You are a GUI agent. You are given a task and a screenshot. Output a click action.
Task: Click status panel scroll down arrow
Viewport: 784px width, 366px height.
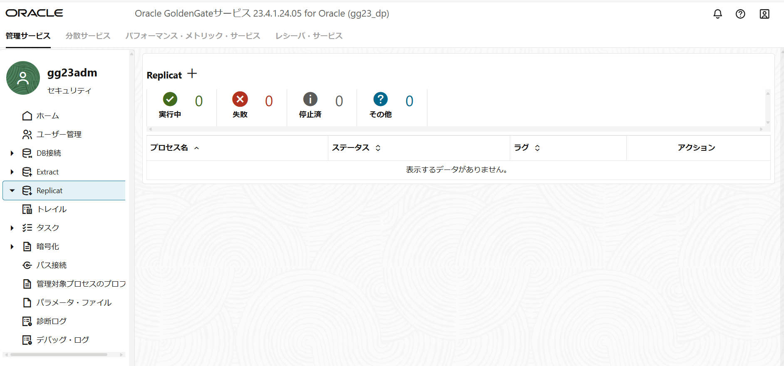768,123
